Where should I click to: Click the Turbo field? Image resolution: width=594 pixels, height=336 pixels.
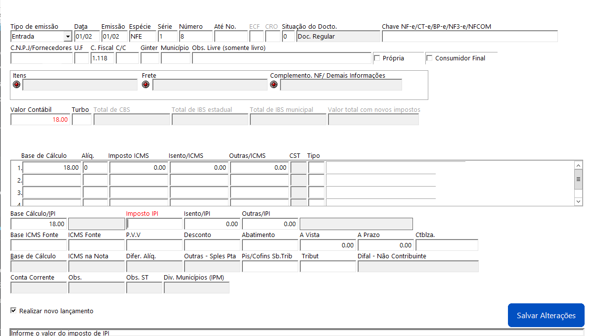point(82,119)
